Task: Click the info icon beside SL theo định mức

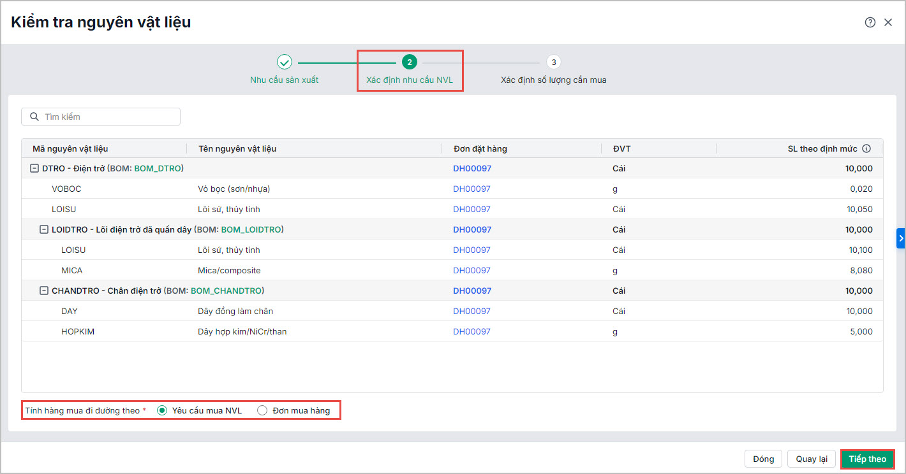Action: 866,148
